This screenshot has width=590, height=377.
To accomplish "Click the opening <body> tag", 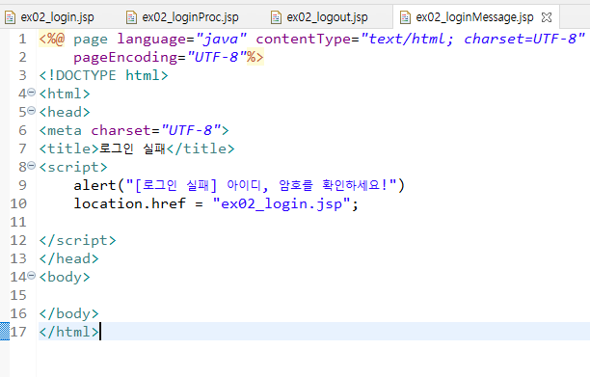I will click(65, 278).
